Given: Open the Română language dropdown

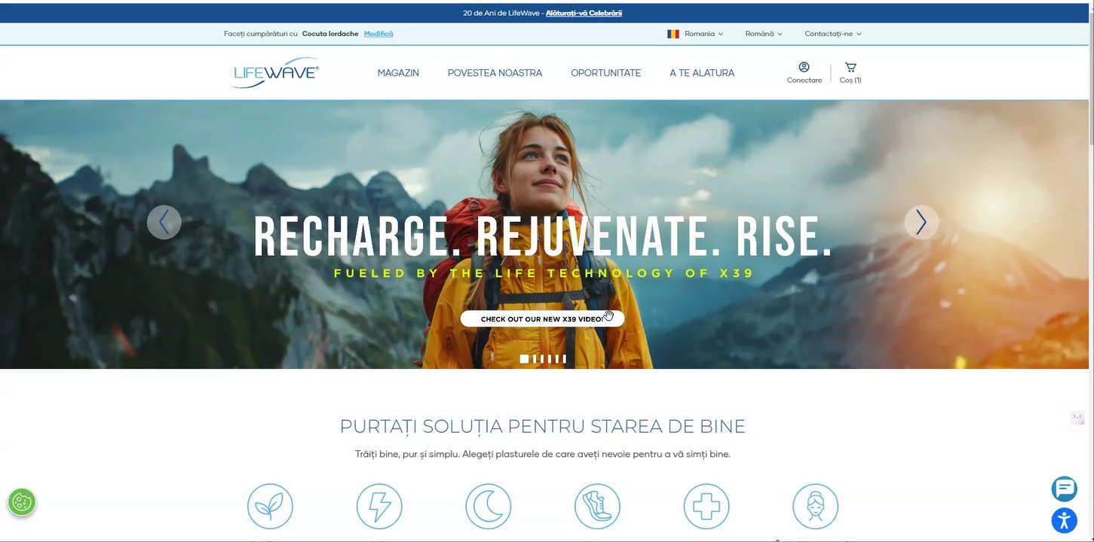Looking at the screenshot, I should coord(764,34).
